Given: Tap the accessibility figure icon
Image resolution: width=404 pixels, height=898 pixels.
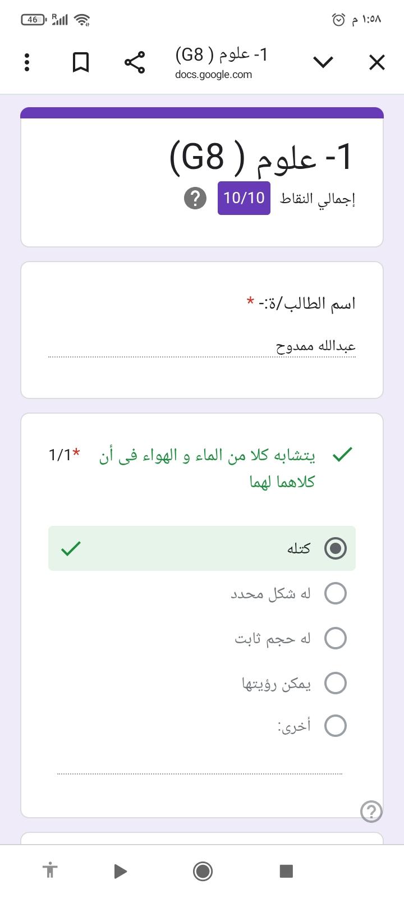Looking at the screenshot, I should click(50, 870).
